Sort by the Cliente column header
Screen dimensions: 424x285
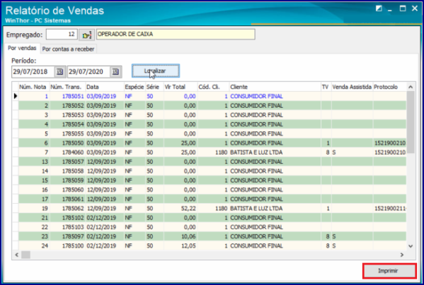pyautogui.click(x=275, y=87)
